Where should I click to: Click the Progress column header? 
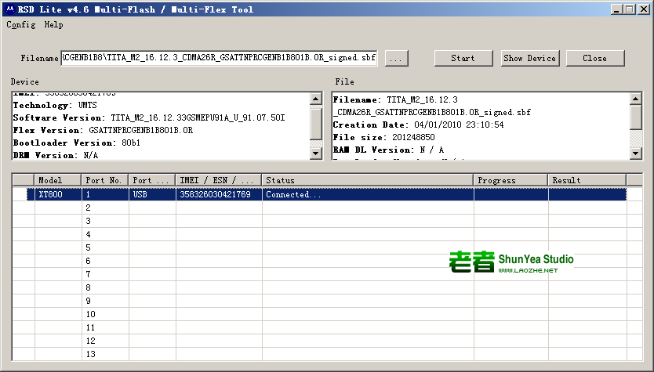510,180
